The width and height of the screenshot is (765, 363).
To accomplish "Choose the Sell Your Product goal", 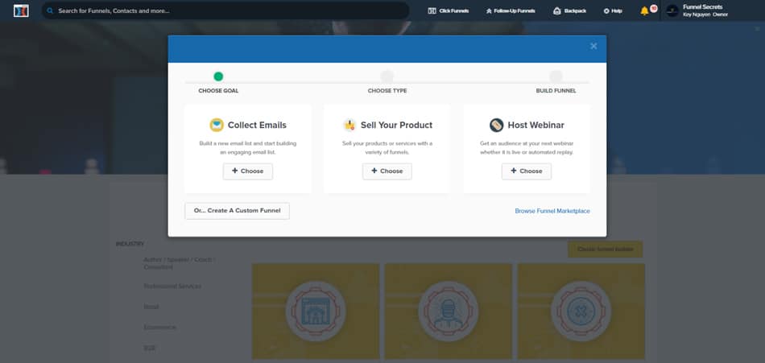I will point(387,171).
